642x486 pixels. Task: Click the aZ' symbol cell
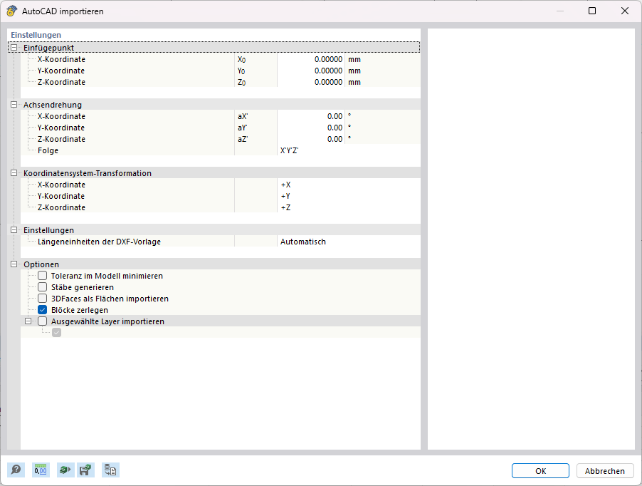tap(256, 140)
